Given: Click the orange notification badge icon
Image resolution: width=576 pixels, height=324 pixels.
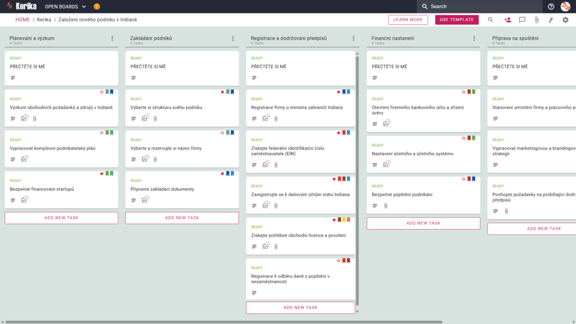Looking at the screenshot, I should click(x=97, y=6).
